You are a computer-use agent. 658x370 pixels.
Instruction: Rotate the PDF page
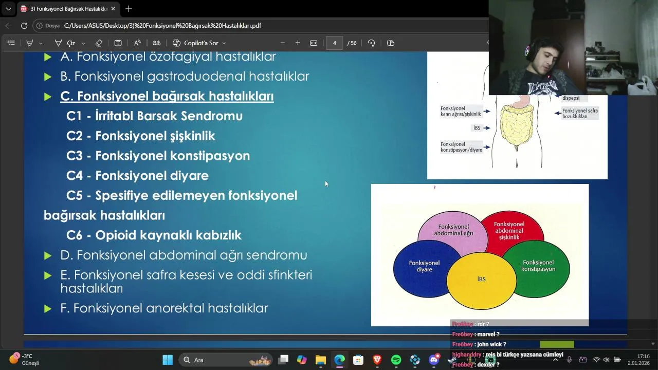pos(371,43)
